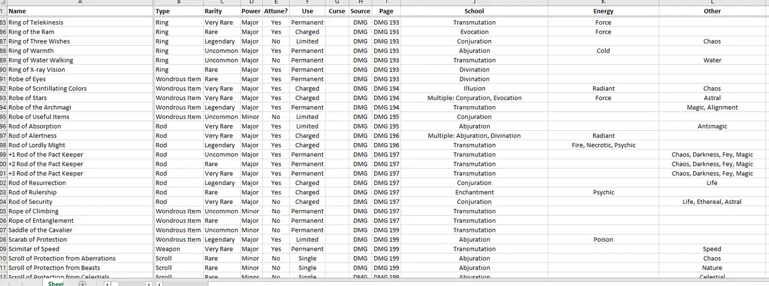This screenshot has width=769, height=286.
Task: Click the Scimitar of Speed cell
Action: [80, 249]
